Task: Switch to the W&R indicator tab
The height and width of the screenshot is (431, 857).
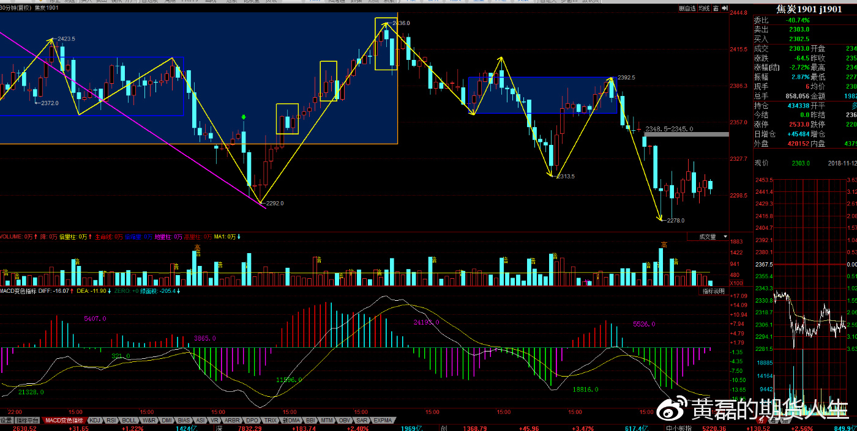Action: coord(149,421)
